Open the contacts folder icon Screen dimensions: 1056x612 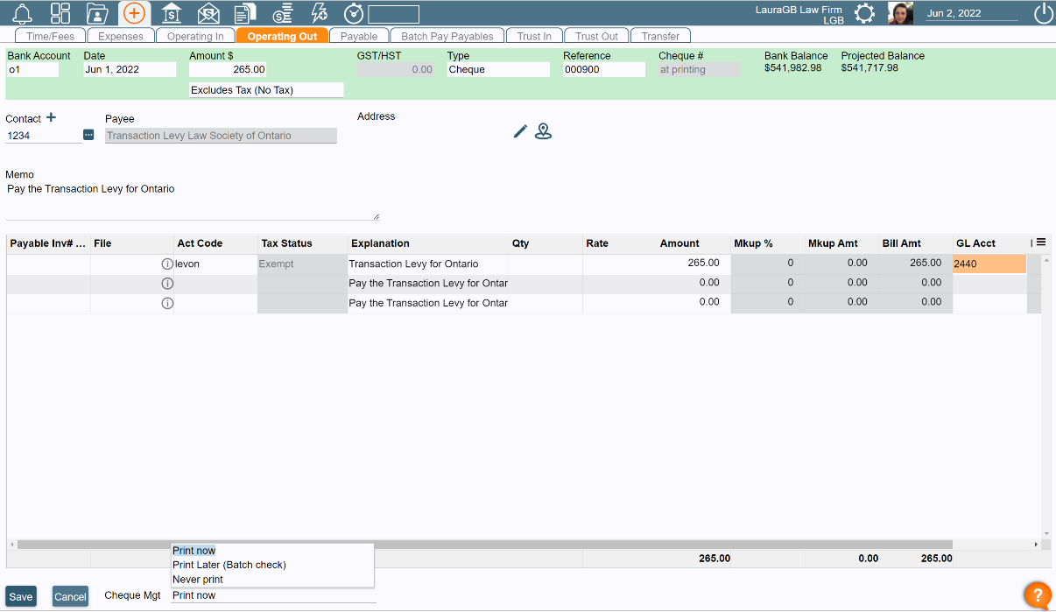click(97, 13)
